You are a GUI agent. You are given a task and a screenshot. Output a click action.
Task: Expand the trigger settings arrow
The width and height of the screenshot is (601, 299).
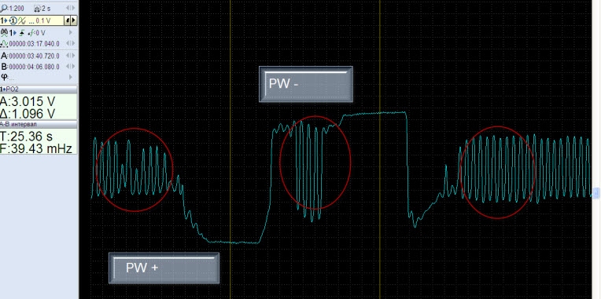click(x=71, y=33)
